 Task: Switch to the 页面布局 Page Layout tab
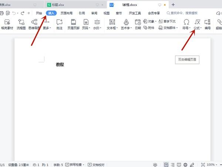click(x=67, y=13)
